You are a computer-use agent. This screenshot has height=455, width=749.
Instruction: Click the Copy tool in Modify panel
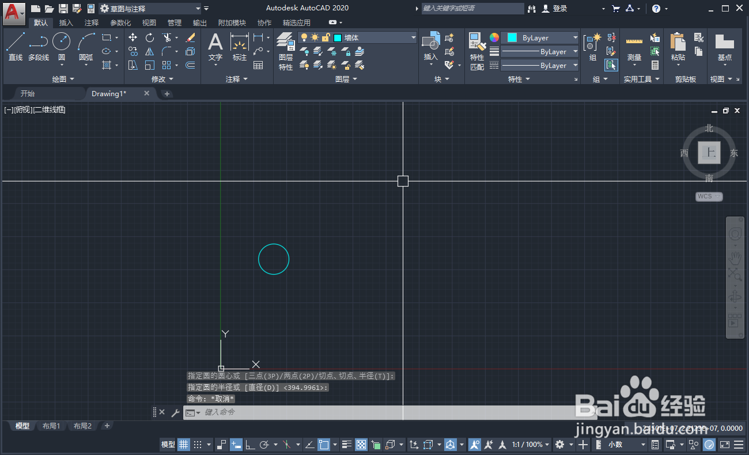(133, 51)
